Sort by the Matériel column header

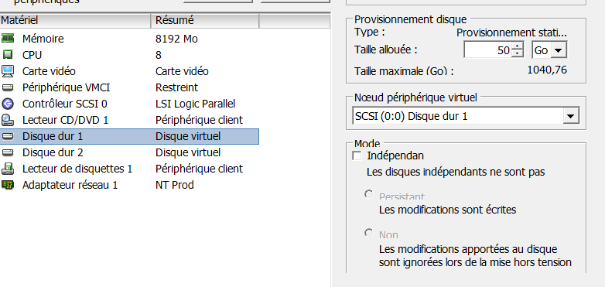tap(75, 20)
